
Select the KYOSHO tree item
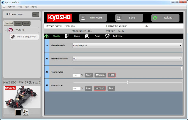[23, 30]
